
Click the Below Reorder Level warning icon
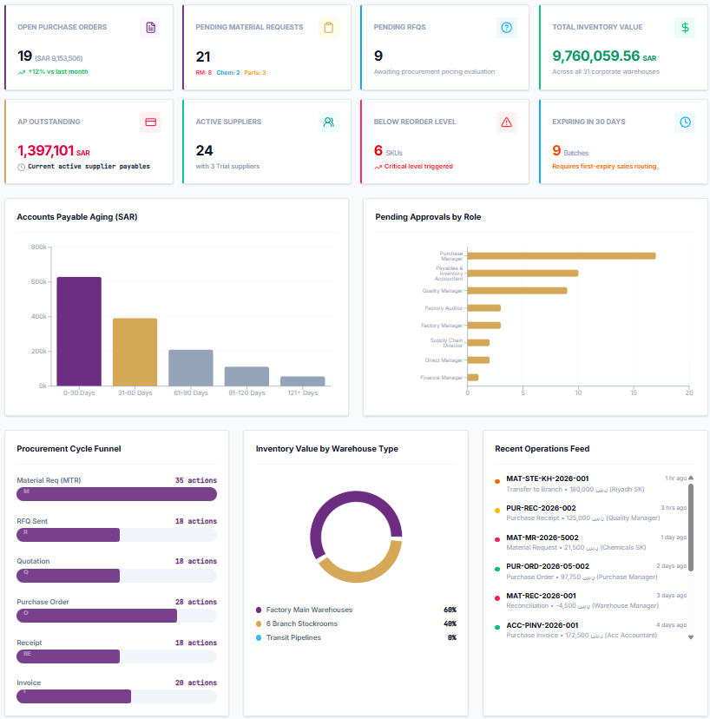coord(507,122)
